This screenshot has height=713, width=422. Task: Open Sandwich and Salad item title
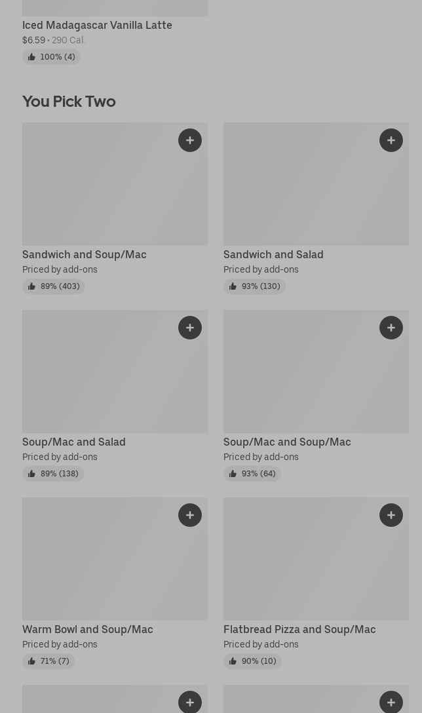[x=273, y=254]
